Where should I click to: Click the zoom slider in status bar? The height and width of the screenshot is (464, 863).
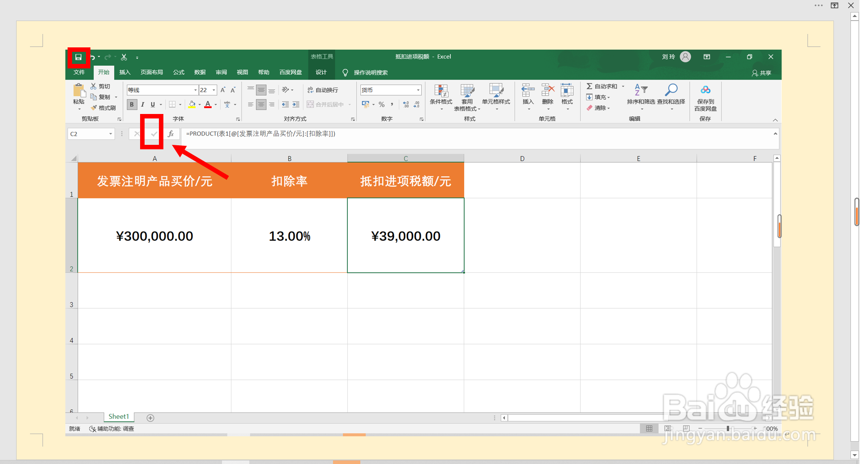click(x=728, y=429)
